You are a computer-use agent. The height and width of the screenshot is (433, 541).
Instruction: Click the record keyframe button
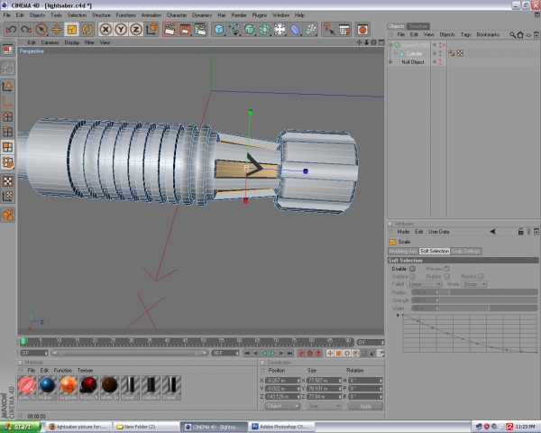(301, 353)
